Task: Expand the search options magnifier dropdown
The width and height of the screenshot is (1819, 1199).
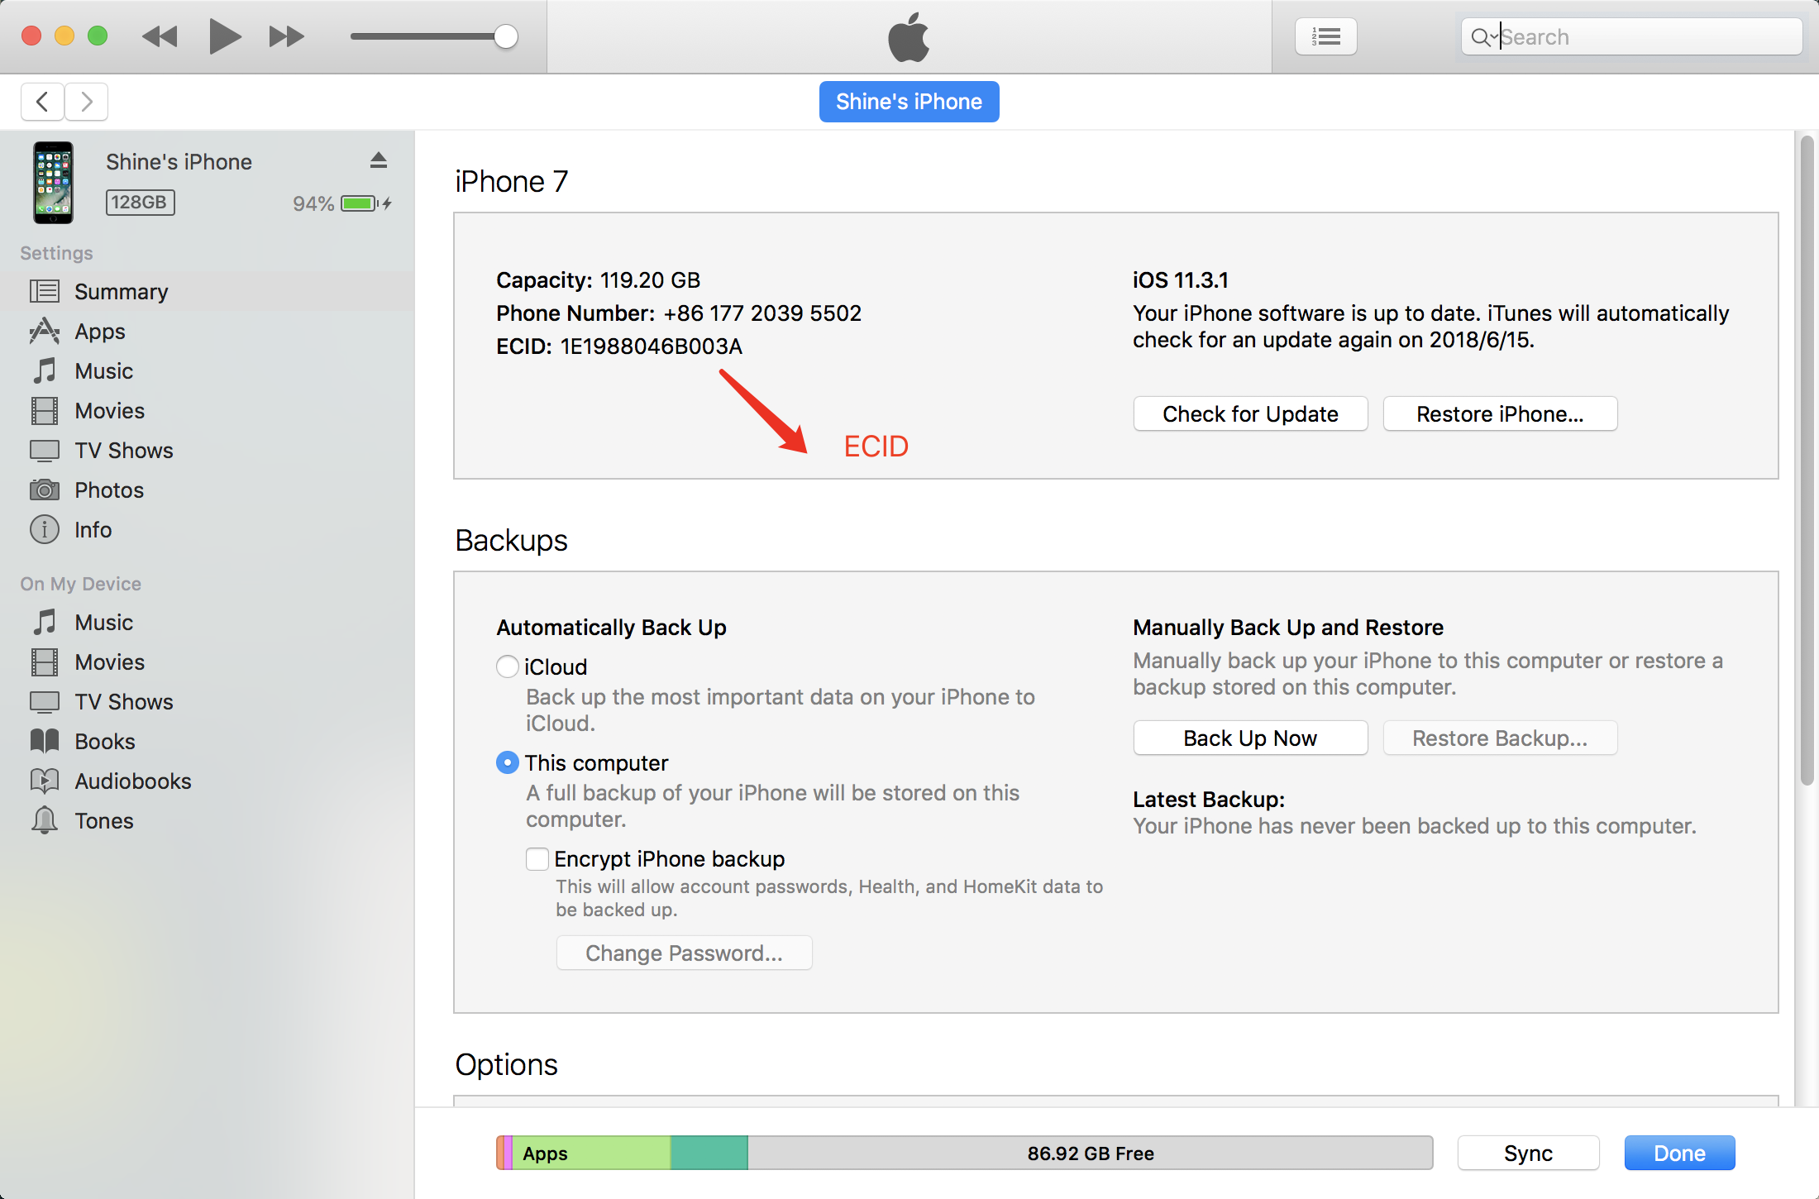Action: (1484, 37)
